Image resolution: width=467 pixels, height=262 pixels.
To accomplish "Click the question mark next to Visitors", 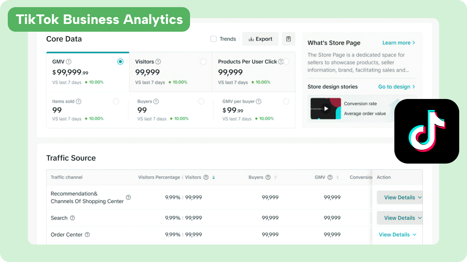I will tap(158, 61).
